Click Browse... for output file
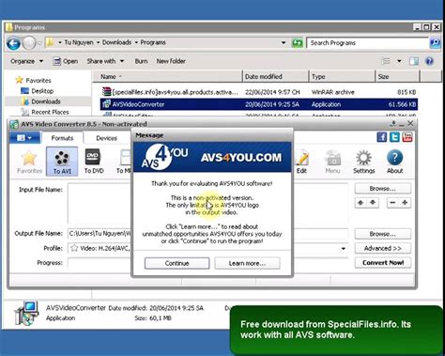 click(x=383, y=234)
